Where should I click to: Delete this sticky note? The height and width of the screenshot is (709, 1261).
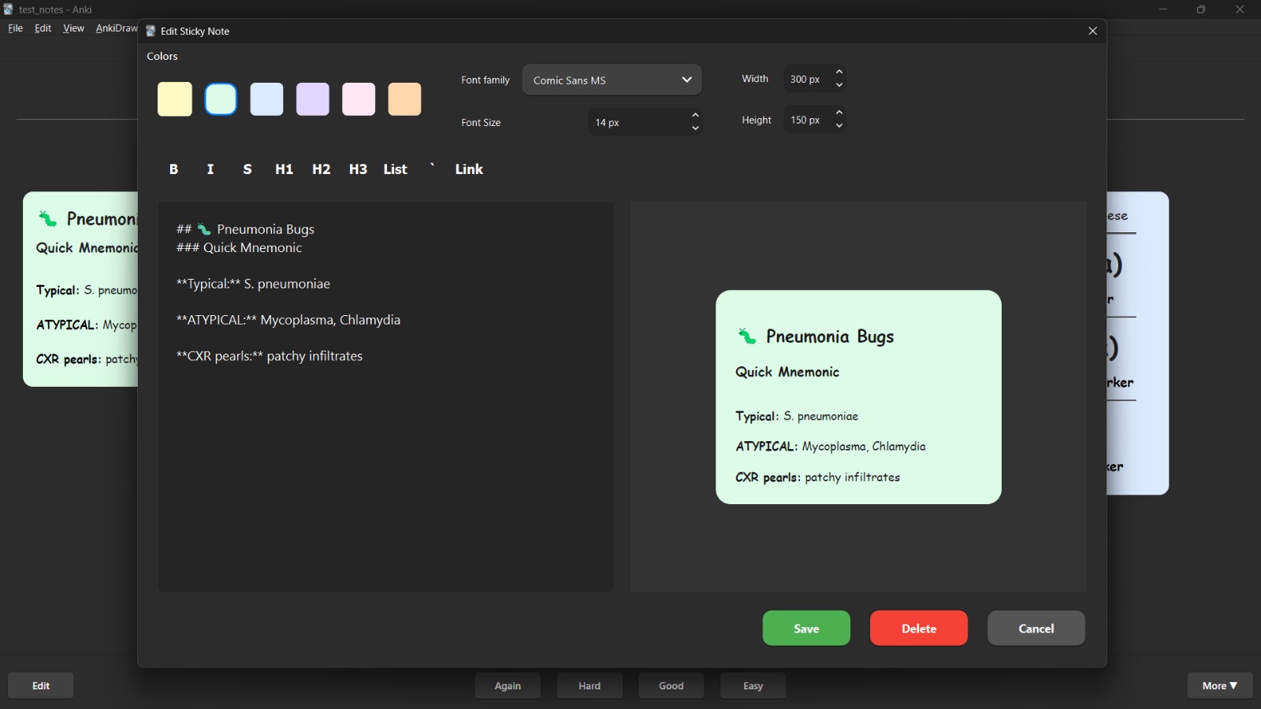(x=919, y=629)
